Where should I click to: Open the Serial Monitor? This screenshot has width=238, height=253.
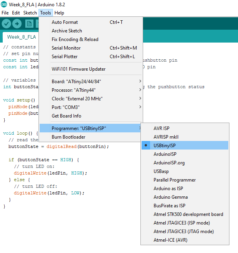[66, 48]
